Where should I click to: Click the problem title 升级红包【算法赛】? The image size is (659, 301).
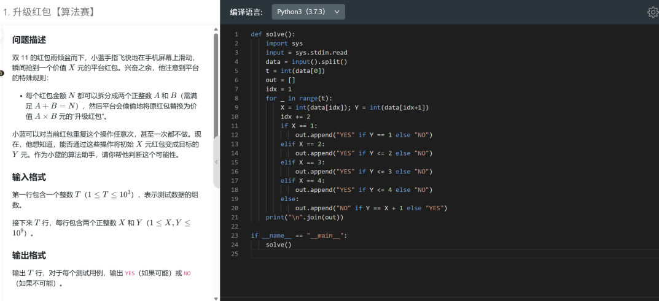[49, 12]
